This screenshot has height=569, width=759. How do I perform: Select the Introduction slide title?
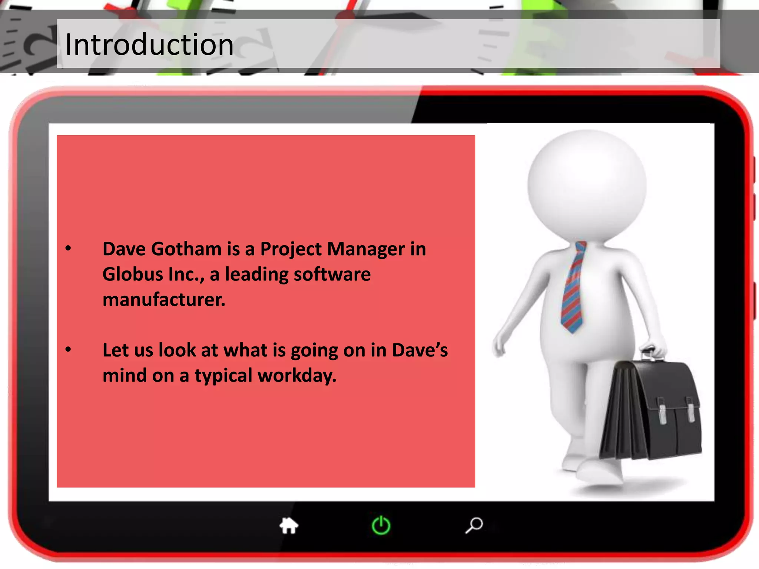(149, 44)
